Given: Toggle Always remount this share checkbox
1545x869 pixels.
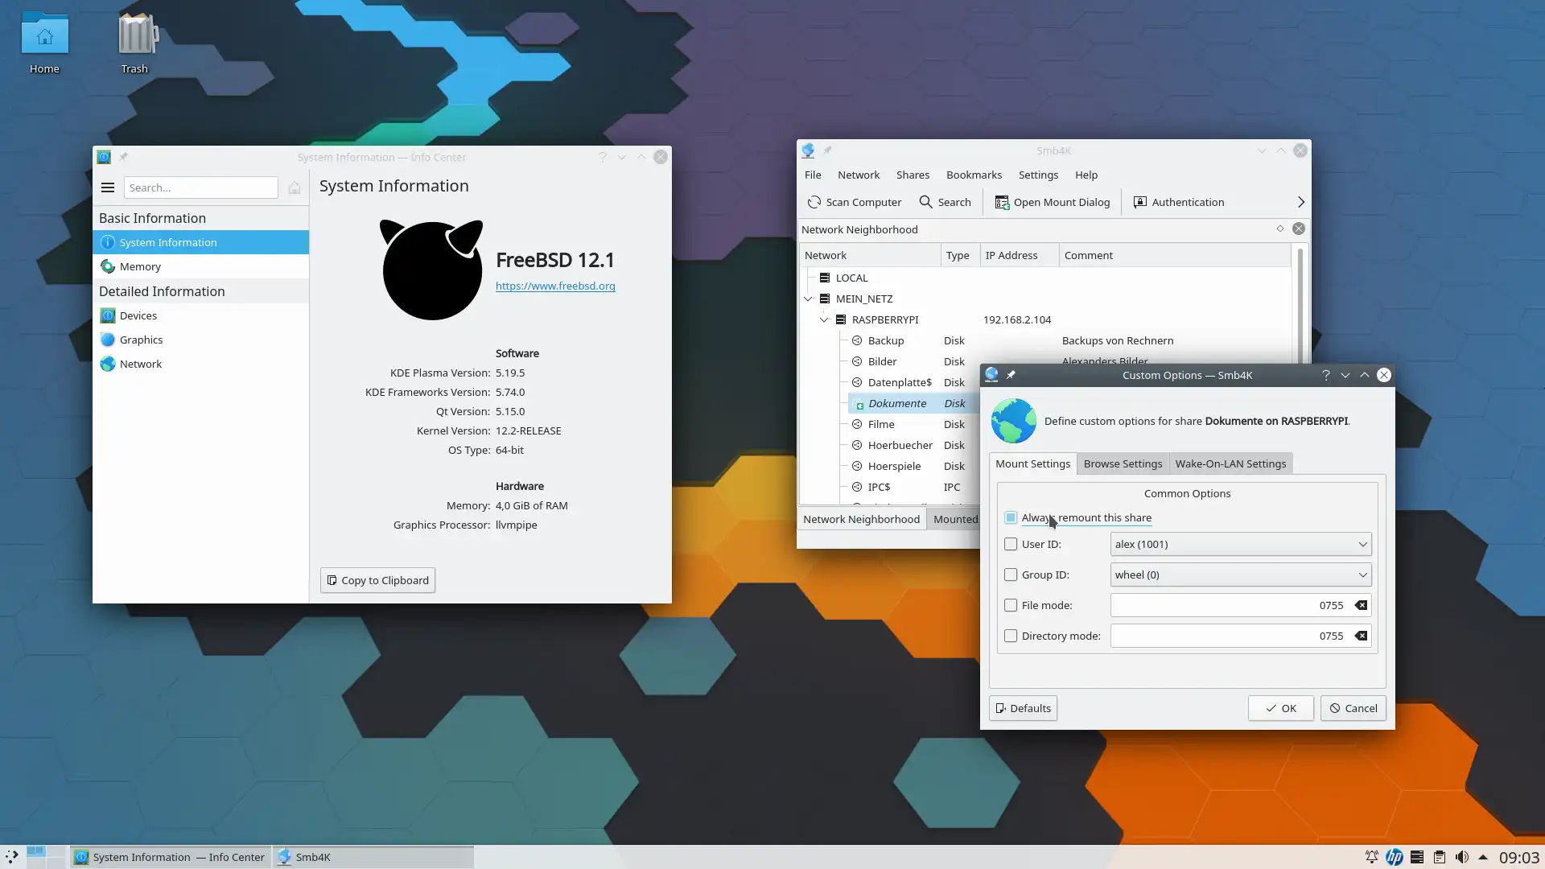Looking at the screenshot, I should (x=1011, y=517).
